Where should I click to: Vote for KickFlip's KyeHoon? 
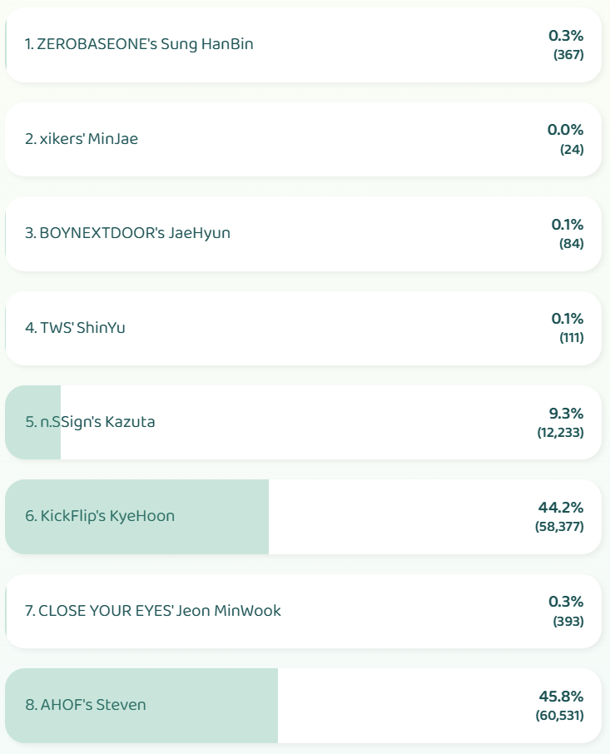click(x=303, y=517)
